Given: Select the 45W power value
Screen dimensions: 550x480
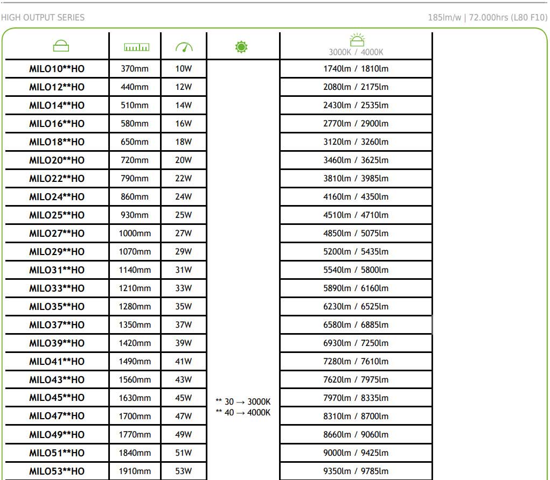Looking at the screenshot, I should [x=183, y=398].
